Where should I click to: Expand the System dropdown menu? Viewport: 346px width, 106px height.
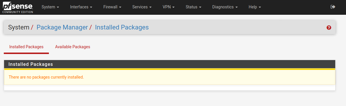click(50, 7)
